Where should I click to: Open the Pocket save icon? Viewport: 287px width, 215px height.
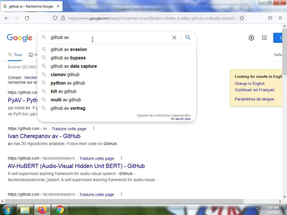[270, 18]
